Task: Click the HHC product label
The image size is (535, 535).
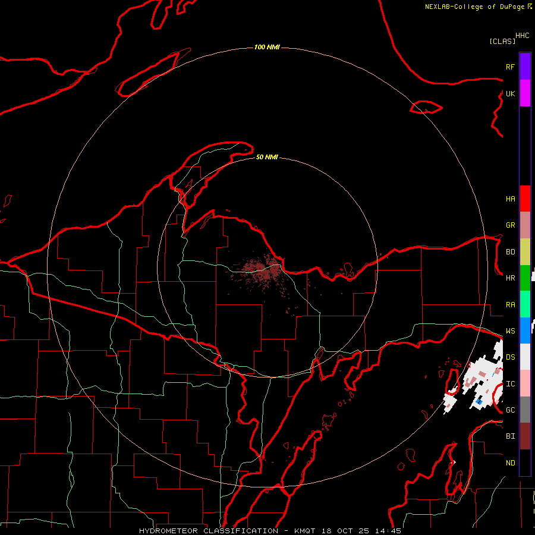Action: (x=522, y=36)
